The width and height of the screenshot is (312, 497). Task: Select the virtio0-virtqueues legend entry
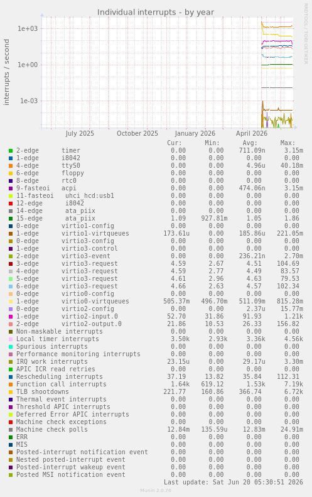pyautogui.click(x=73, y=301)
